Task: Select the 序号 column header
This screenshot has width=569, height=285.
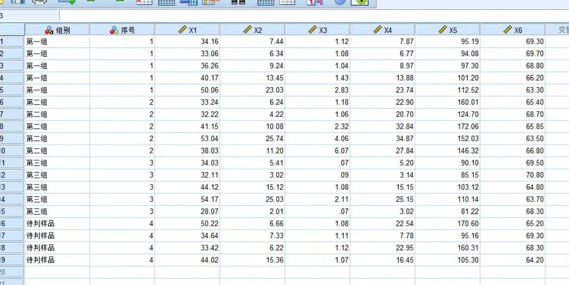Action: coord(122,30)
